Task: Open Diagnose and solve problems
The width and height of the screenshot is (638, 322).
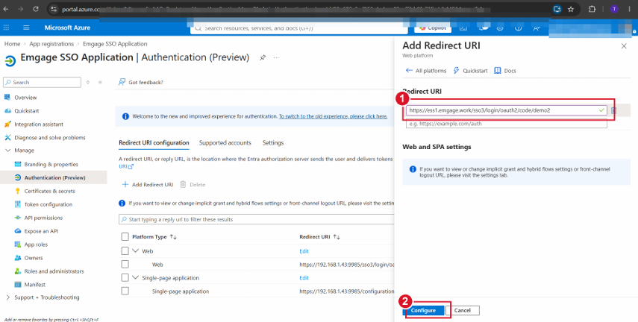Action: pos(50,138)
